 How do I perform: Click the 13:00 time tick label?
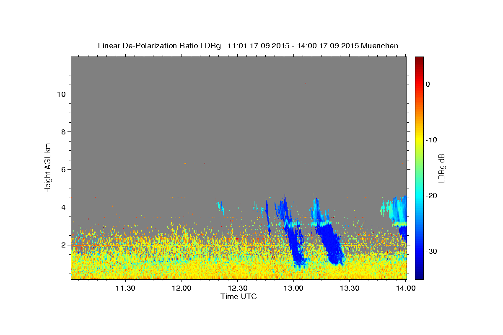pos(293,288)
